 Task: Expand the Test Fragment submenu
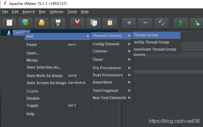click(111, 91)
